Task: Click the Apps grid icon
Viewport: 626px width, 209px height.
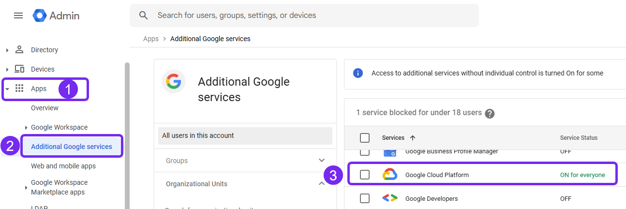Action: 19,88
